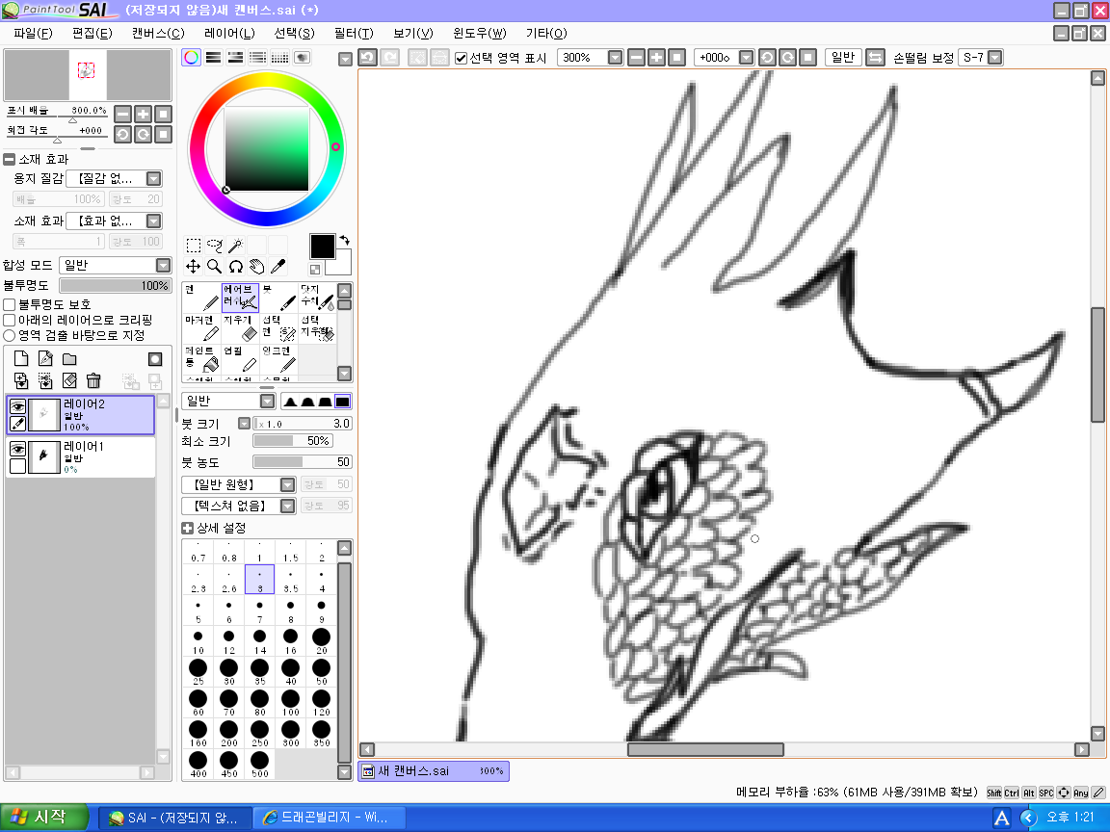Image resolution: width=1110 pixels, height=832 pixels.
Task: Select the zoom magnifier tool
Action: click(215, 266)
